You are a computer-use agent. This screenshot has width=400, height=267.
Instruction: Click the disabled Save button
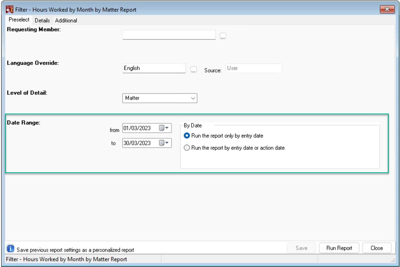pyautogui.click(x=301, y=248)
